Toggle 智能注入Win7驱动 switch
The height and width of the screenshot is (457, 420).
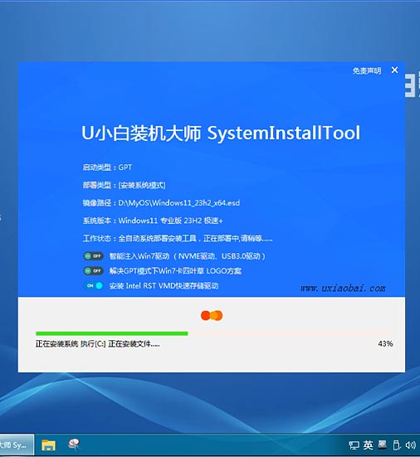(x=93, y=256)
